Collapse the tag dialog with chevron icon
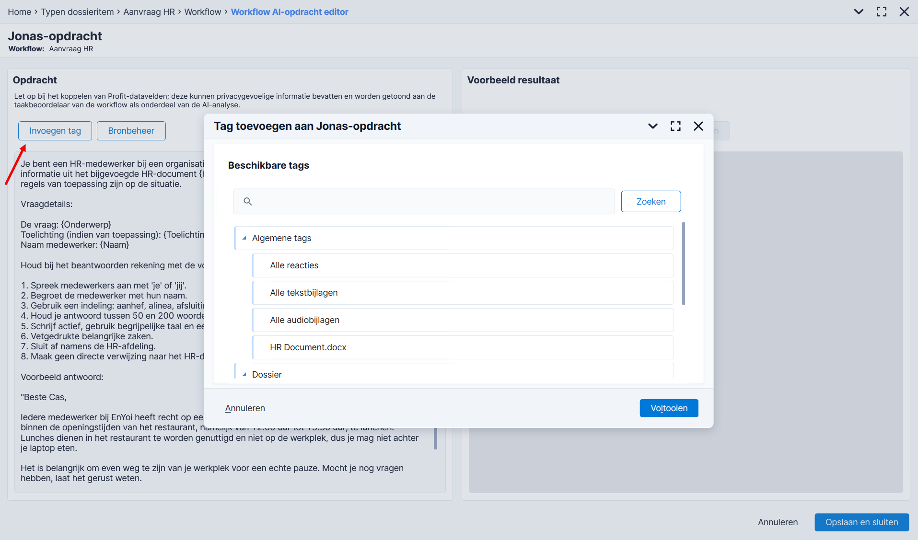This screenshot has height=540, width=918. (652, 126)
